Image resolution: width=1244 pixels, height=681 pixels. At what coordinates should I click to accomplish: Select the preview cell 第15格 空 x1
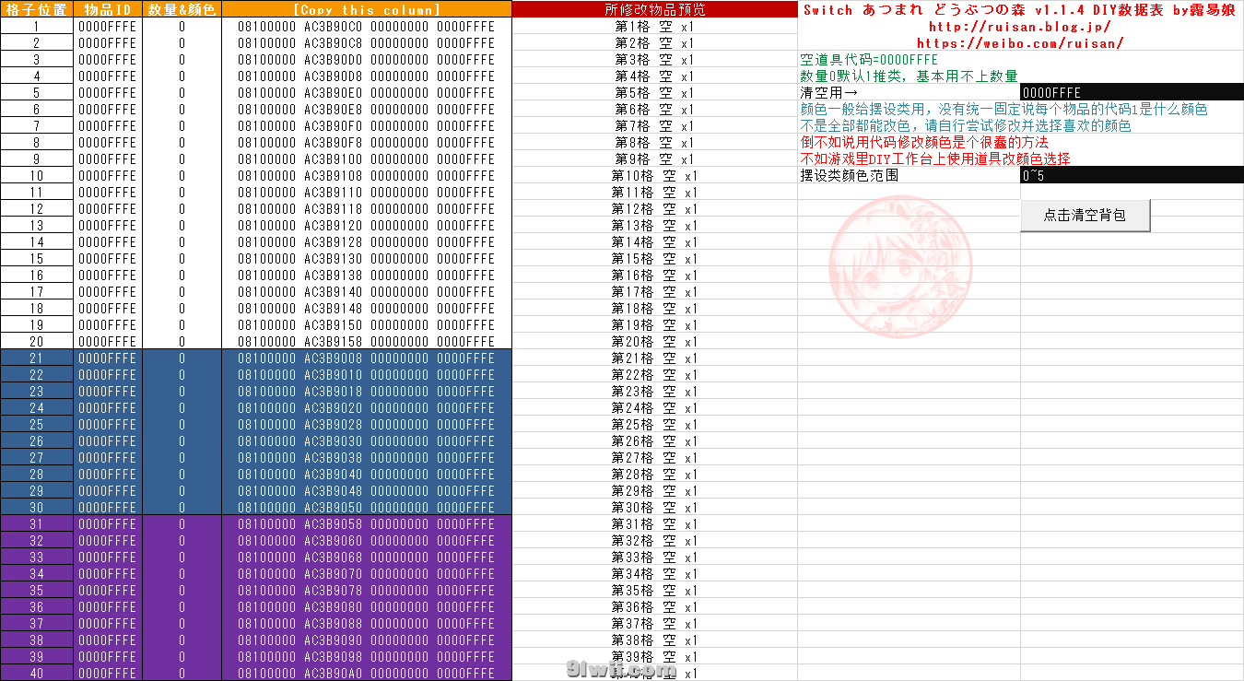[654, 259]
